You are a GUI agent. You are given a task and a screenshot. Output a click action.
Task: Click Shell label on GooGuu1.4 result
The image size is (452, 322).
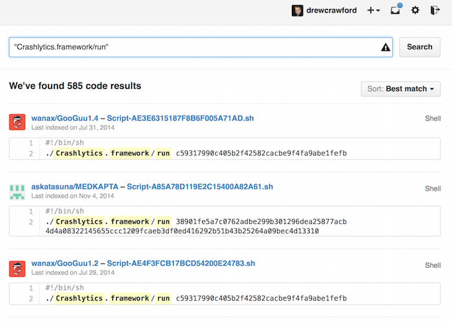(433, 118)
